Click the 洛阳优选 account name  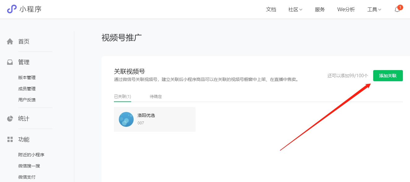146,115
